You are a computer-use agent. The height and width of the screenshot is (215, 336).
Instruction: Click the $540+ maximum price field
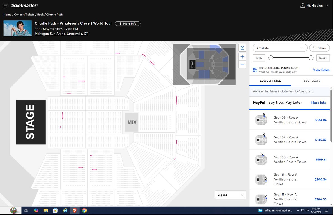(323, 58)
